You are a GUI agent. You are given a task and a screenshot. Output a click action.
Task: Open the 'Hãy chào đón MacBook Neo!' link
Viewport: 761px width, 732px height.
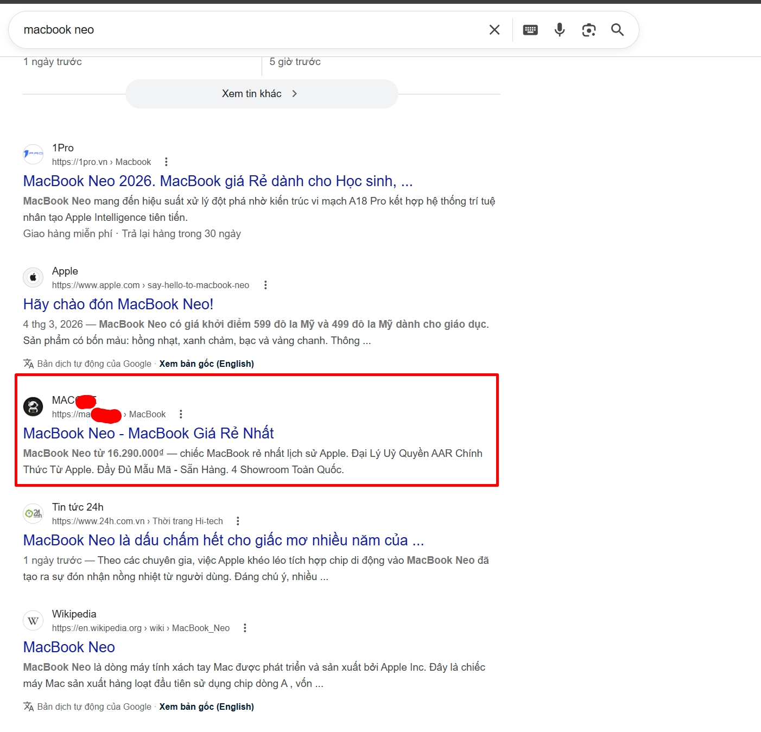click(x=118, y=304)
